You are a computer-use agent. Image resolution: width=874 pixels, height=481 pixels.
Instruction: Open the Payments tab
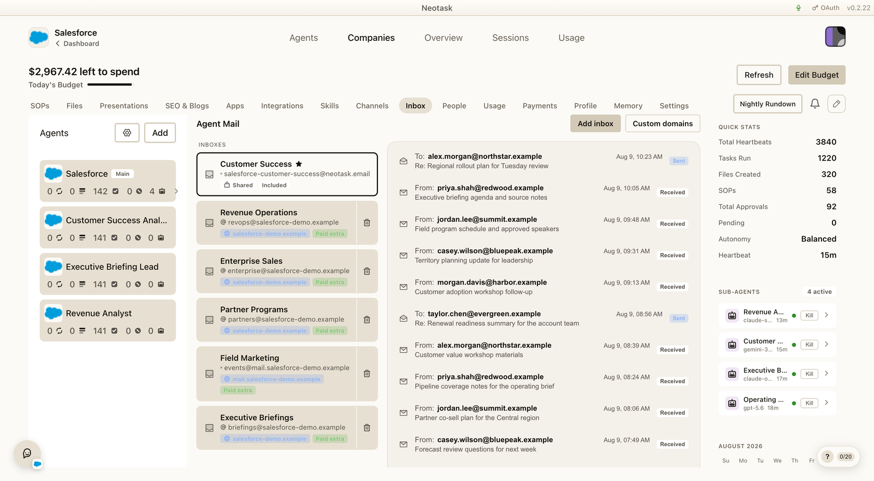pyautogui.click(x=540, y=106)
